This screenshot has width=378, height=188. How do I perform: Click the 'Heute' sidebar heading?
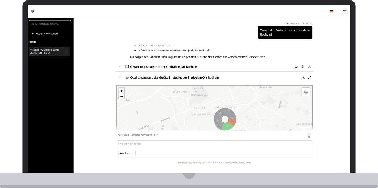[x=32, y=42]
